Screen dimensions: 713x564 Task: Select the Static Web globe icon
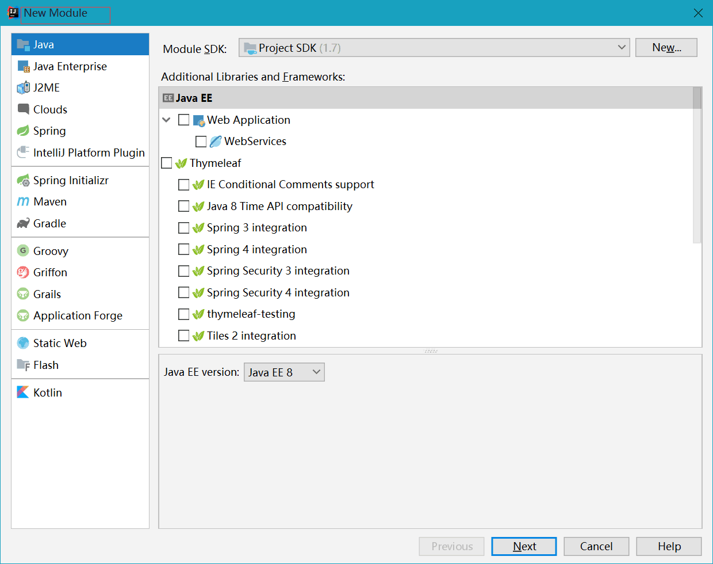[x=23, y=343]
